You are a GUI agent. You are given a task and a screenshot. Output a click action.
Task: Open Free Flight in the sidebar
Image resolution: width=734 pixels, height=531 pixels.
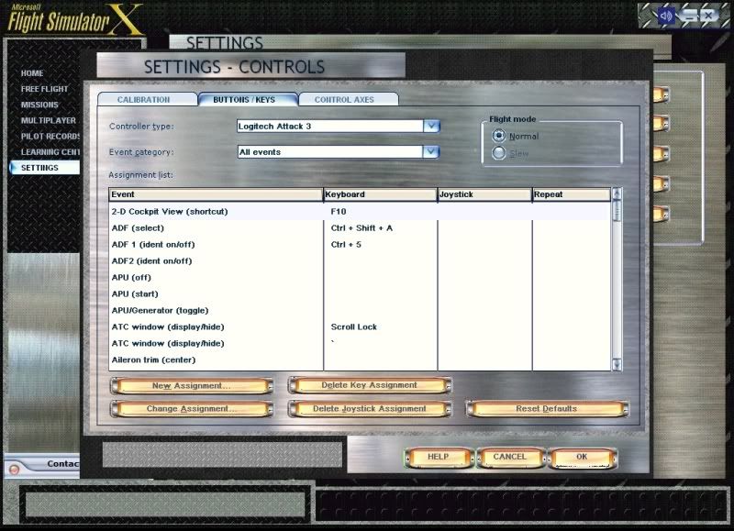point(44,89)
